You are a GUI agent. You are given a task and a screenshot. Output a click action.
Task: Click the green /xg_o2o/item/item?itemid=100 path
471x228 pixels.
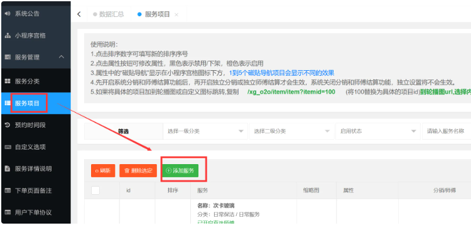pyautogui.click(x=291, y=91)
